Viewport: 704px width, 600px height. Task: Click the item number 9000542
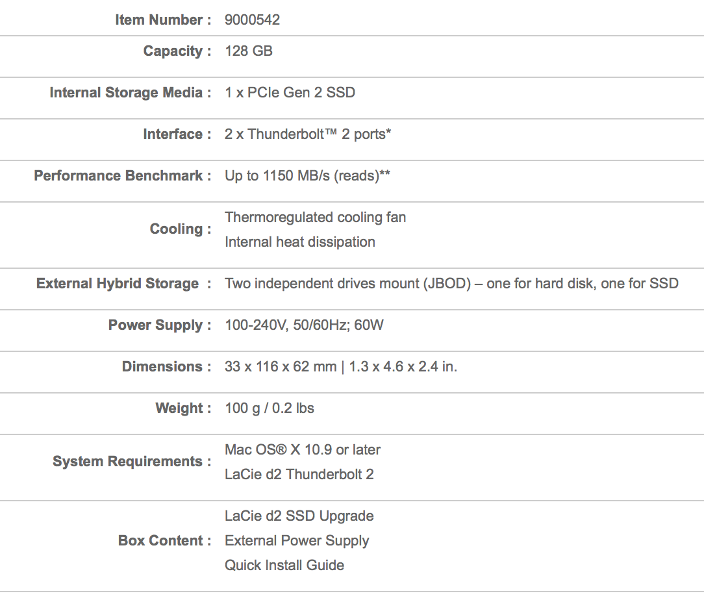click(x=253, y=19)
